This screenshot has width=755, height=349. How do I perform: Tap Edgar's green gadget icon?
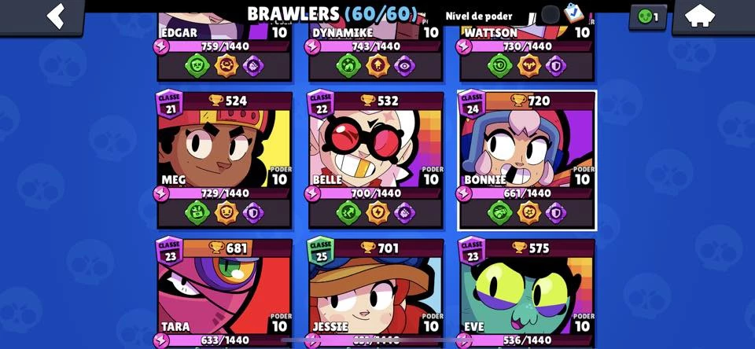(197, 65)
